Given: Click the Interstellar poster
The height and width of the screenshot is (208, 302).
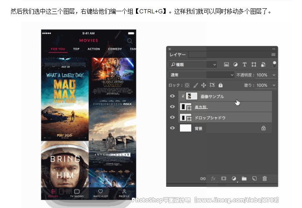Looking at the screenshot, I should (x=113, y=133).
